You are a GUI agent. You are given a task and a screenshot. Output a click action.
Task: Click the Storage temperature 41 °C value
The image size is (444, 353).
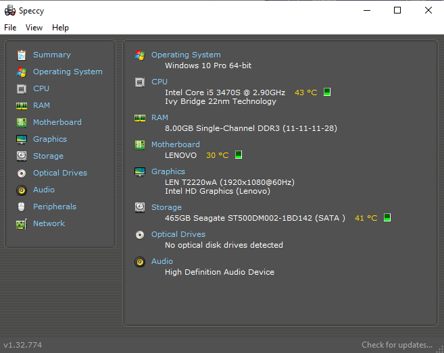pyautogui.click(x=366, y=218)
